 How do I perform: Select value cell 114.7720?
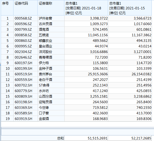(130, 63)
